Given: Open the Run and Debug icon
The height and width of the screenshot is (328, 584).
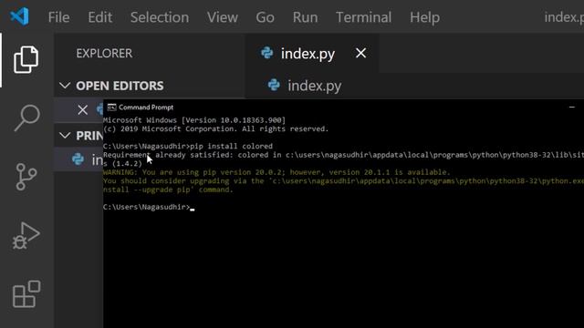Looking at the screenshot, I should [26, 235].
